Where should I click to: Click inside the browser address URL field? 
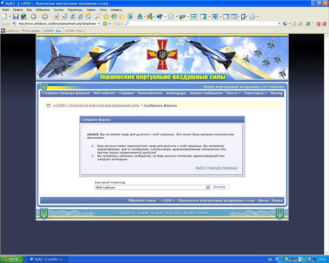pos(57,23)
